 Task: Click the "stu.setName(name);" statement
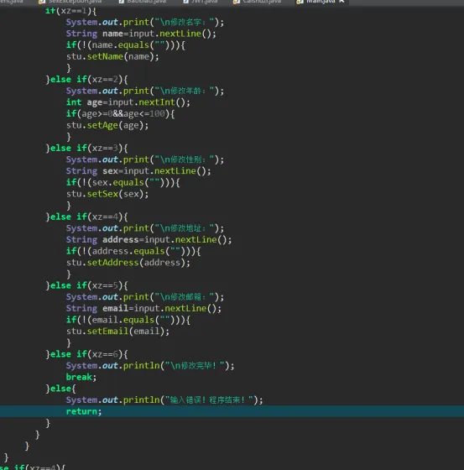pyautogui.click(x=112, y=56)
